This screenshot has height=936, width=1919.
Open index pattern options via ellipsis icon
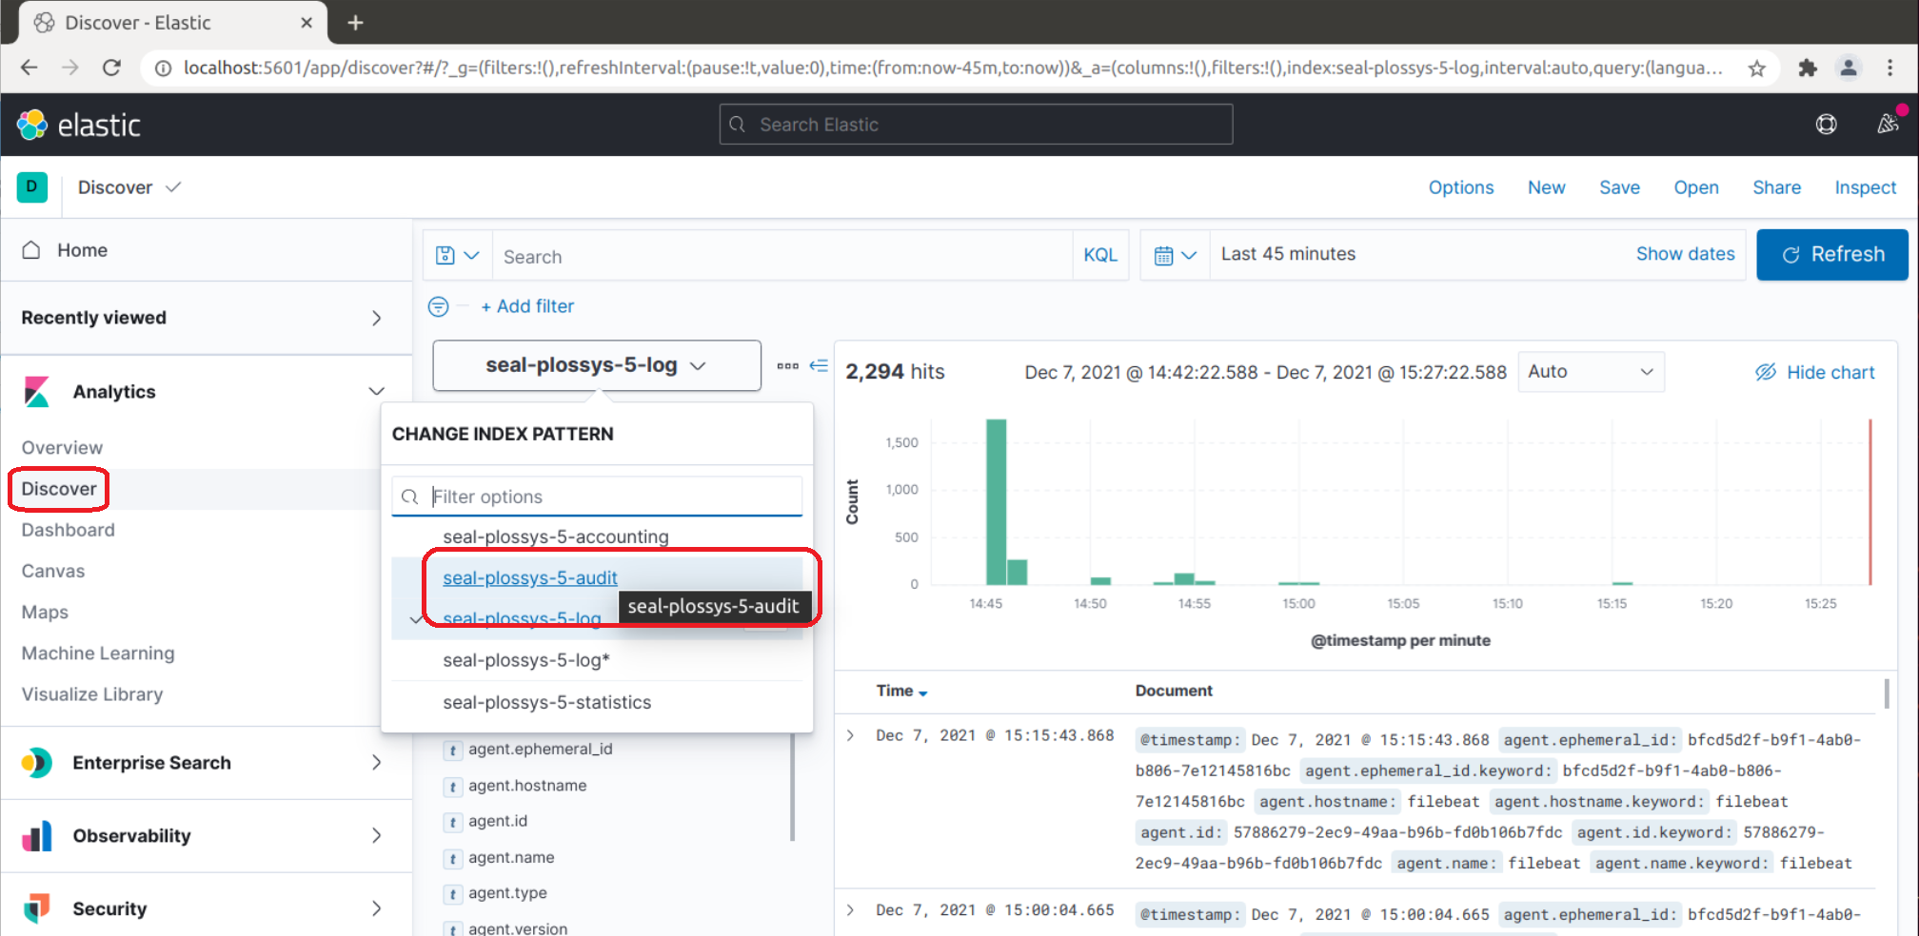pyautogui.click(x=786, y=365)
